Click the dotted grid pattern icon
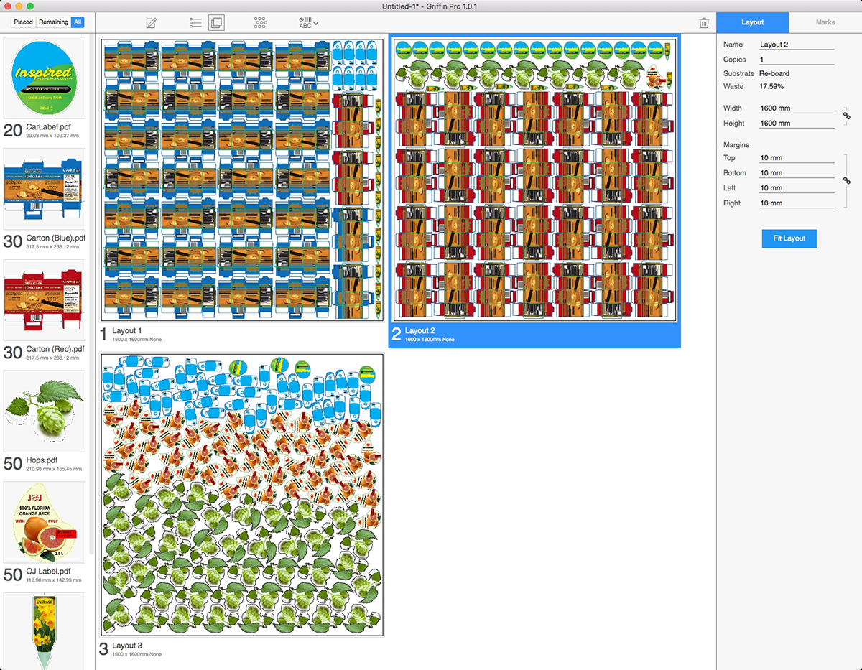The image size is (862, 670). point(260,23)
